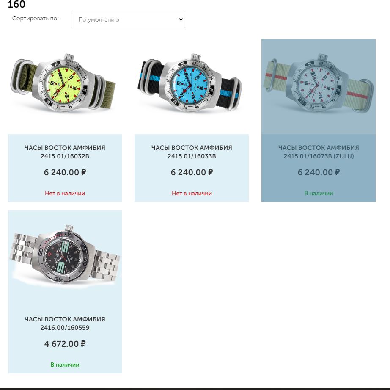Click price of the ZULU watch
This screenshot has width=390, height=390.
pos(319,172)
